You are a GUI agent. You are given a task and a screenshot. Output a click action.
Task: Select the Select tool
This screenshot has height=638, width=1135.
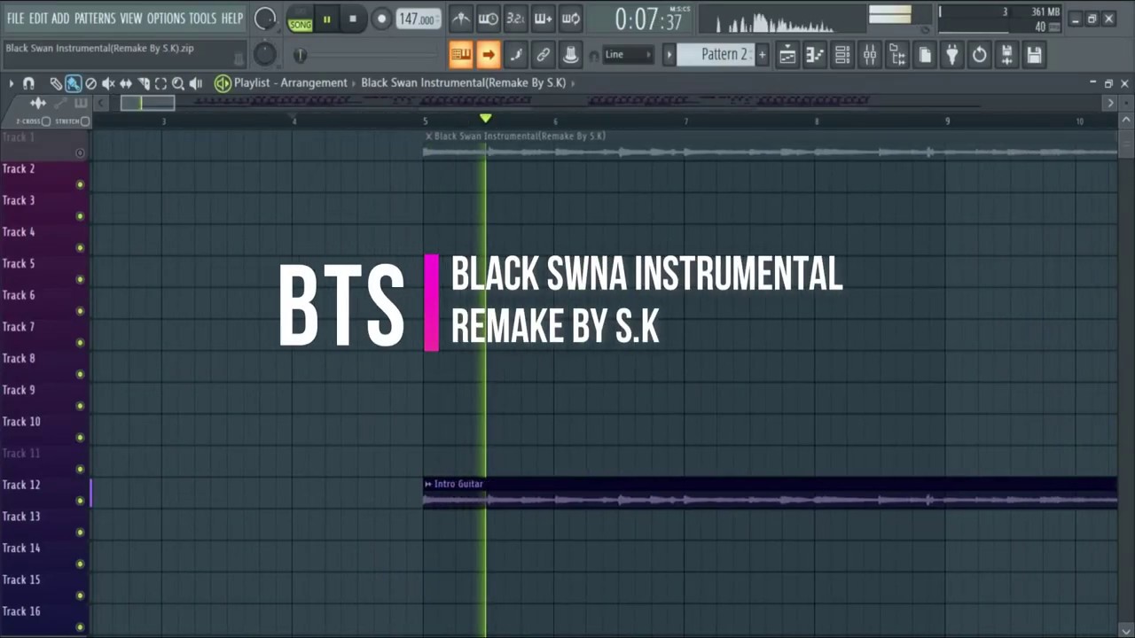tap(160, 83)
